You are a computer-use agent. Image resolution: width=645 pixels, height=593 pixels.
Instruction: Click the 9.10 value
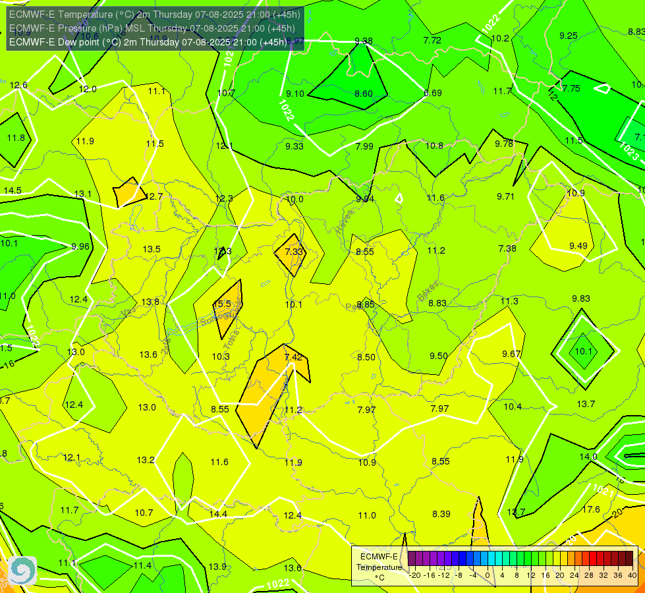pyautogui.click(x=295, y=94)
